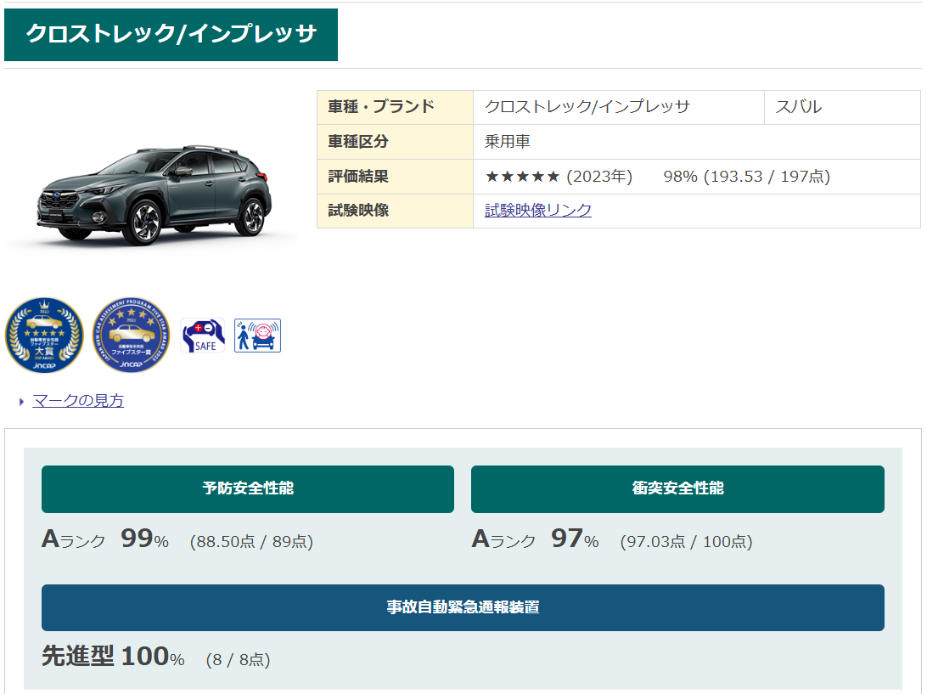Click the (88.50点 / 89点) score text

point(251,541)
